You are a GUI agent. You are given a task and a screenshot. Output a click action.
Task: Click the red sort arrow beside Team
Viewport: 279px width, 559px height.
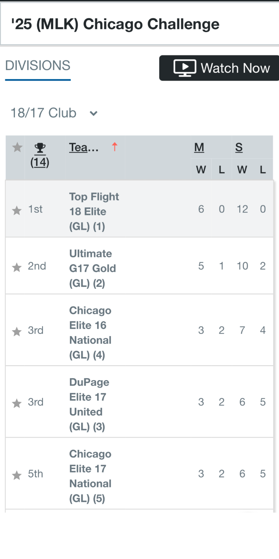115,147
